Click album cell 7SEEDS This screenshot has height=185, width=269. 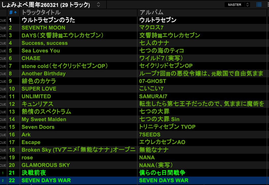tap(150, 135)
